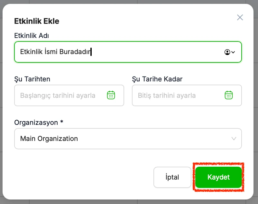Click the Etkinlik Adı label
The image size is (258, 204).
32,35
